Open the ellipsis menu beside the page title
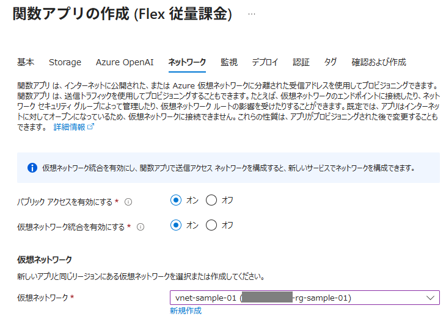Image resolution: width=446 pixels, height=322 pixels. [252, 14]
